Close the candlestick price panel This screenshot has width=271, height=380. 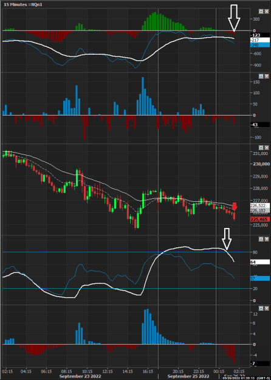[x=267, y=147]
